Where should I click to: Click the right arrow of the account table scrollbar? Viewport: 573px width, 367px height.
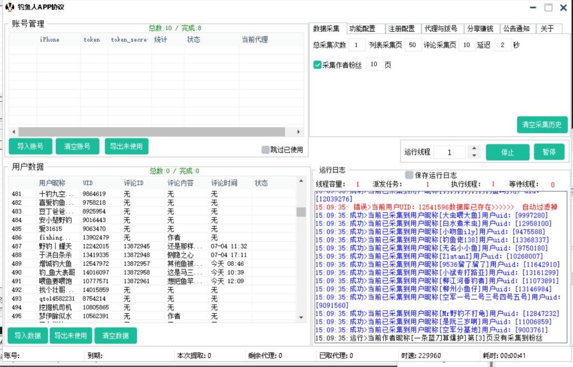tap(299, 132)
